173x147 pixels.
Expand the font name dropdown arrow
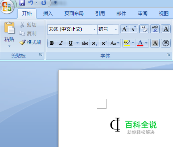[x=94, y=29]
